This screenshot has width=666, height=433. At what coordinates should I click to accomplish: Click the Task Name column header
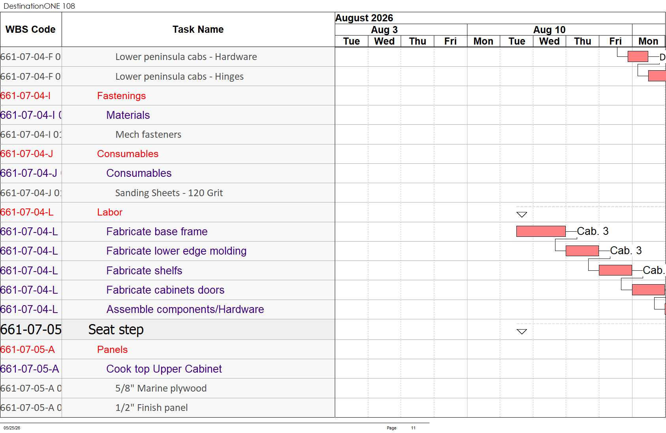(198, 30)
